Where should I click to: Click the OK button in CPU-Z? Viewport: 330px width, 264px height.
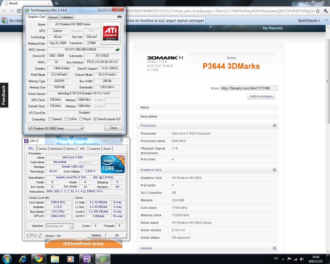(x=117, y=235)
